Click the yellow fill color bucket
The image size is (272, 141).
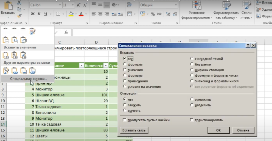click(x=71, y=14)
